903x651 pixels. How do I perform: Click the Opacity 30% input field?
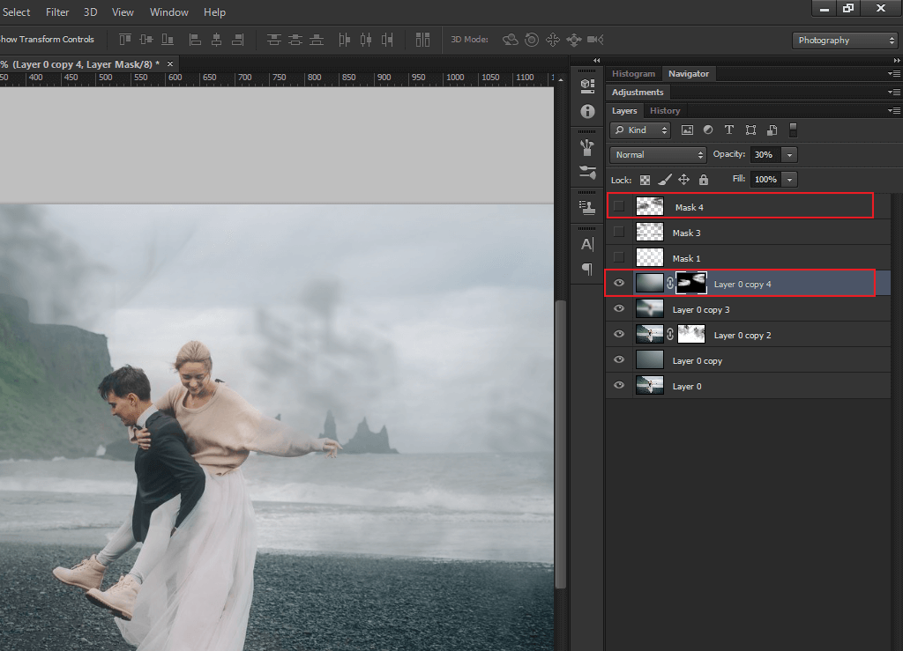coord(766,155)
